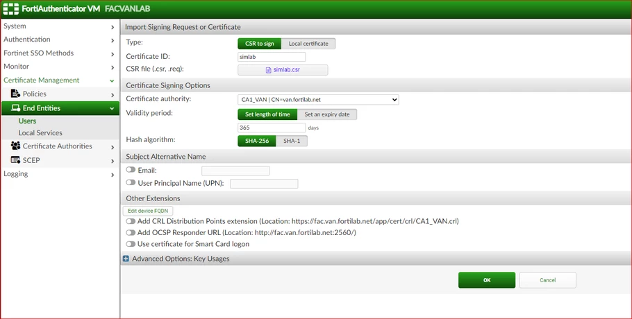Screen dimensions: 632x319
Task: Select Local certificate type
Action: coord(308,44)
